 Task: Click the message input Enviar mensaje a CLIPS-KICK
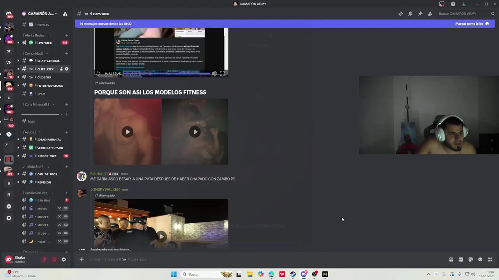(265, 259)
